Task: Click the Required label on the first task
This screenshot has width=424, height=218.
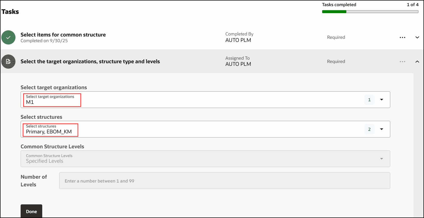Action: 336,37
